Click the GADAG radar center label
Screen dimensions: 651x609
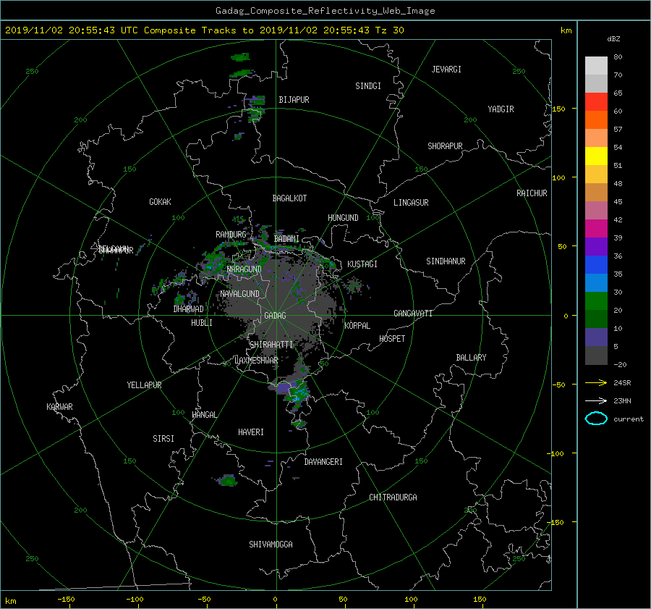click(x=275, y=316)
